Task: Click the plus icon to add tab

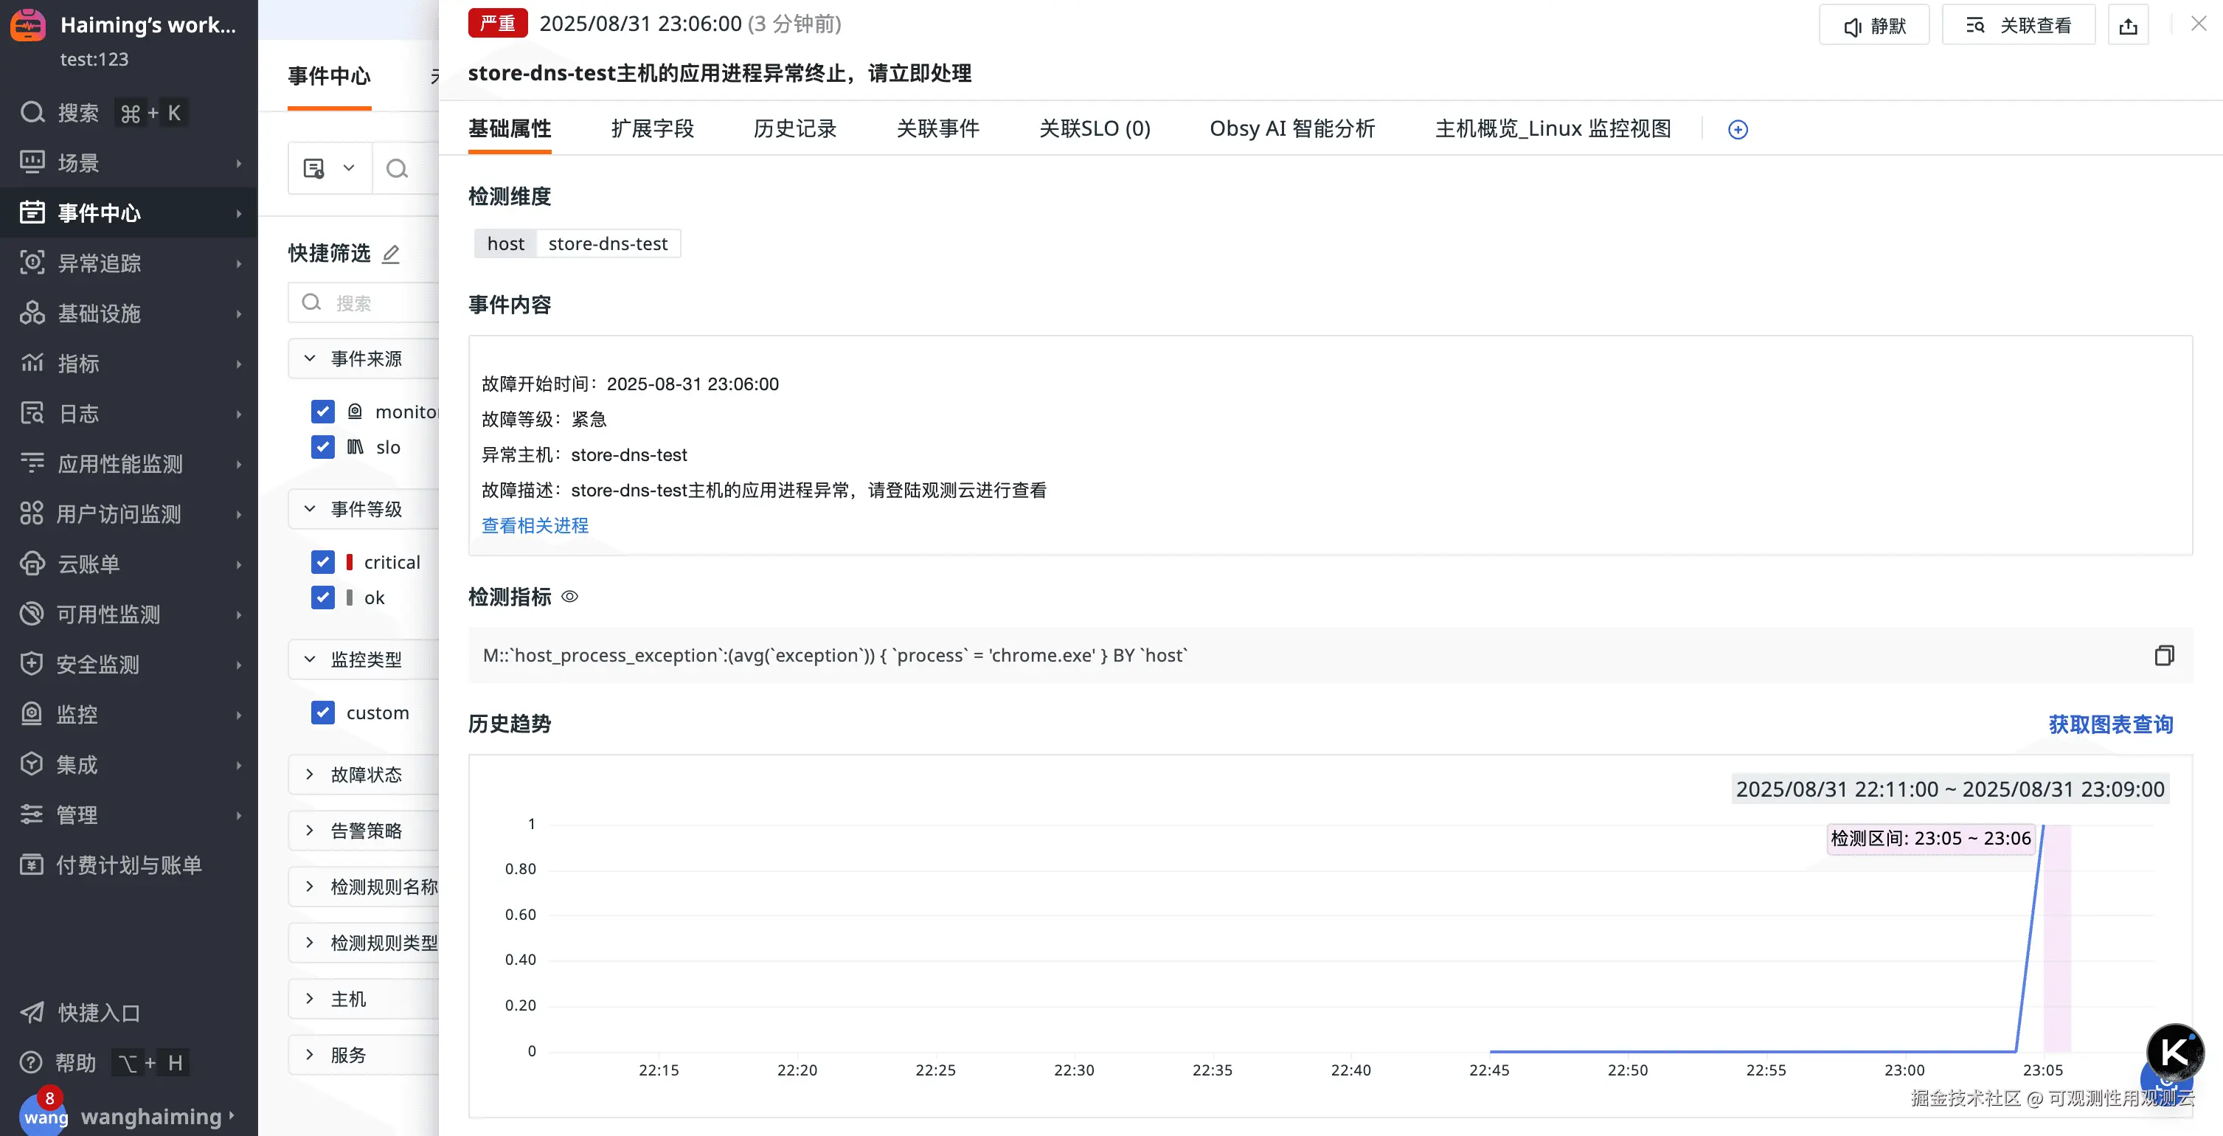Action: [x=1737, y=130]
